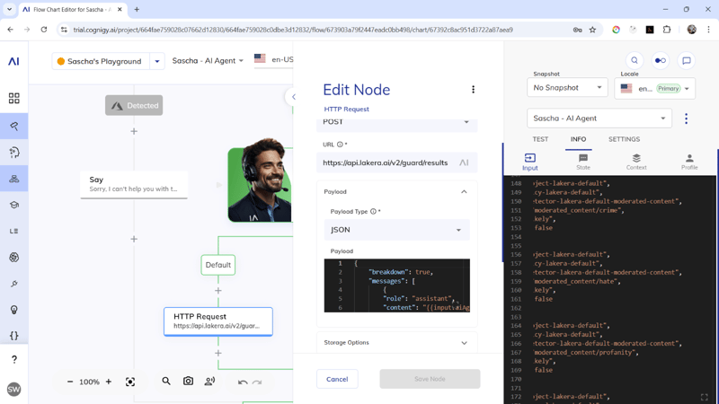Collapse the Payload section
Image resolution: width=719 pixels, height=404 pixels.
click(x=464, y=192)
